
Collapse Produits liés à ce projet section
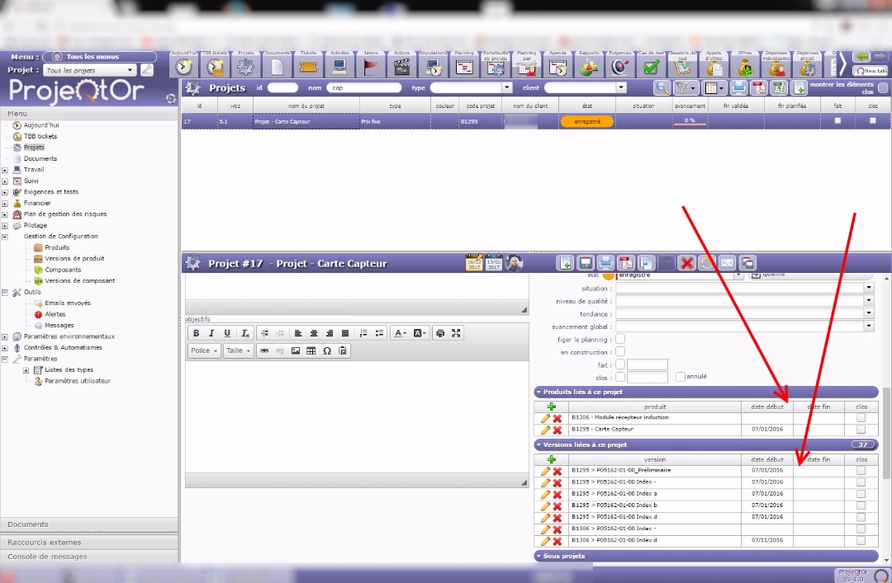tap(539, 392)
